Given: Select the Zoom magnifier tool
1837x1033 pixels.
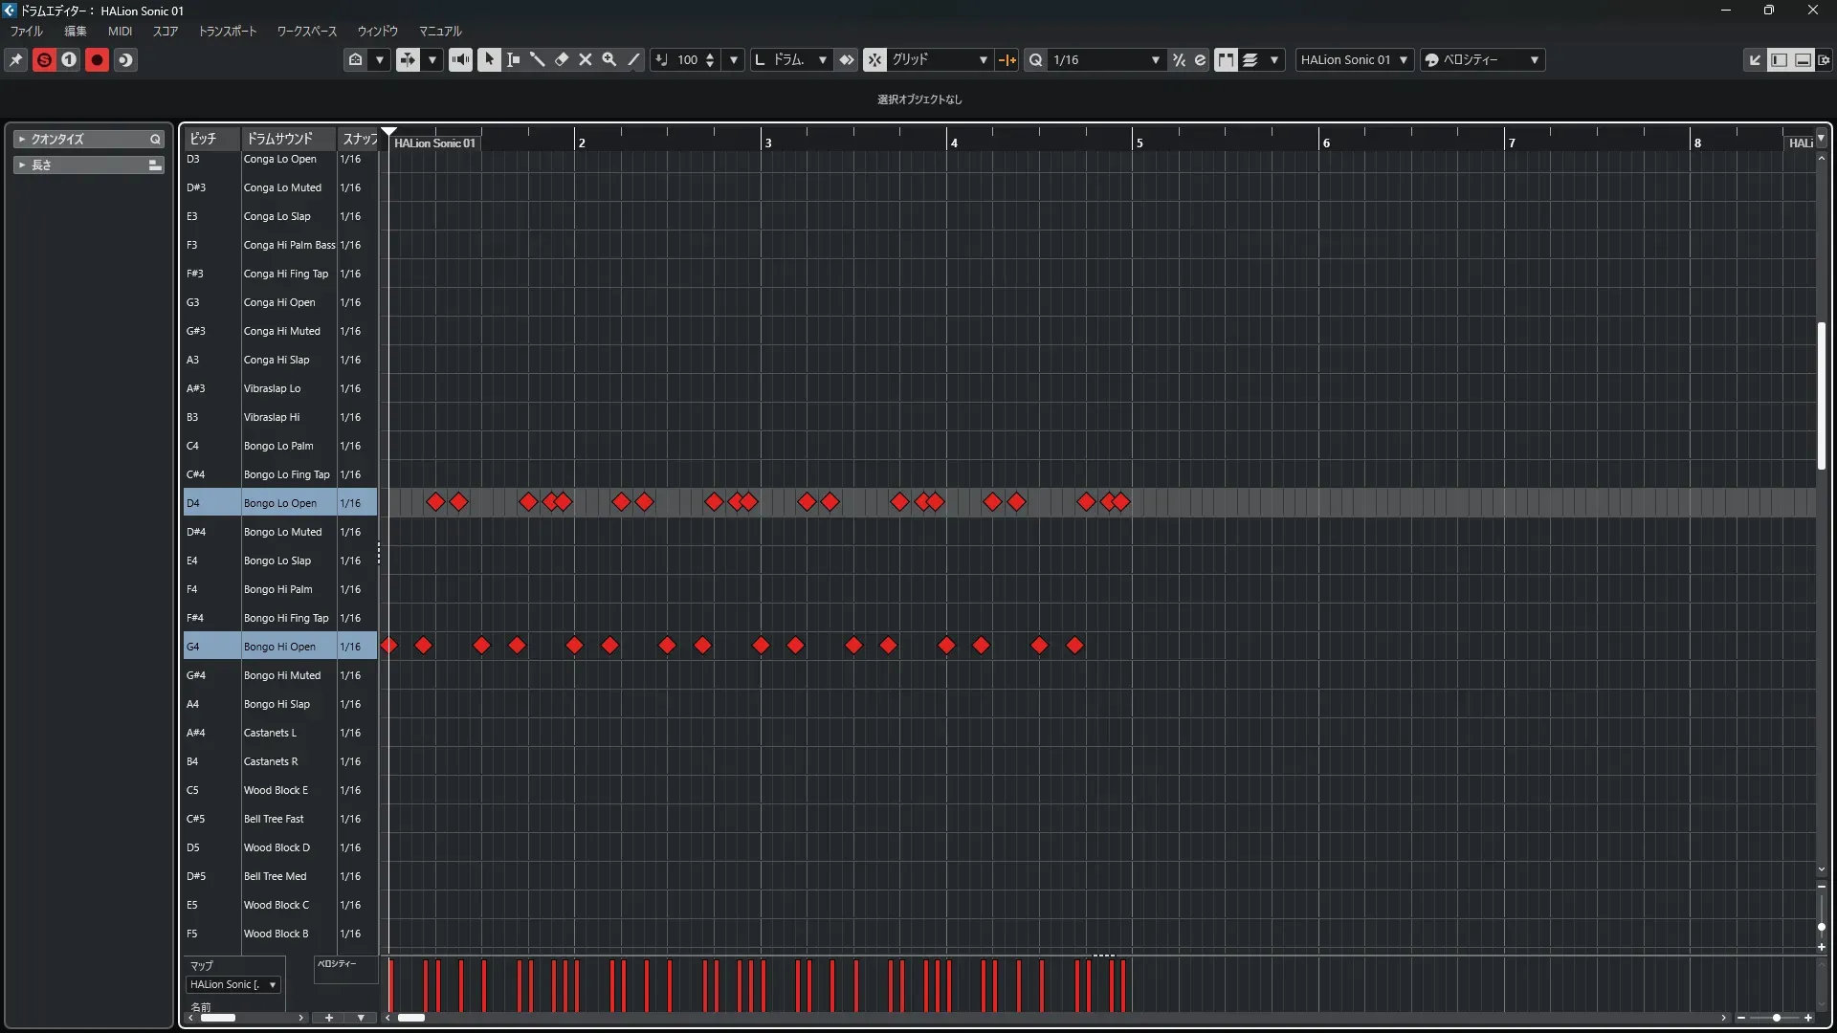Looking at the screenshot, I should coord(609,60).
